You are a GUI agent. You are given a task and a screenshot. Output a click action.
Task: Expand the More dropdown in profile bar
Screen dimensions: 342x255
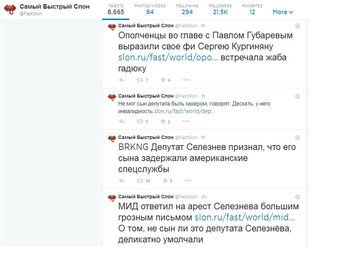click(x=283, y=12)
